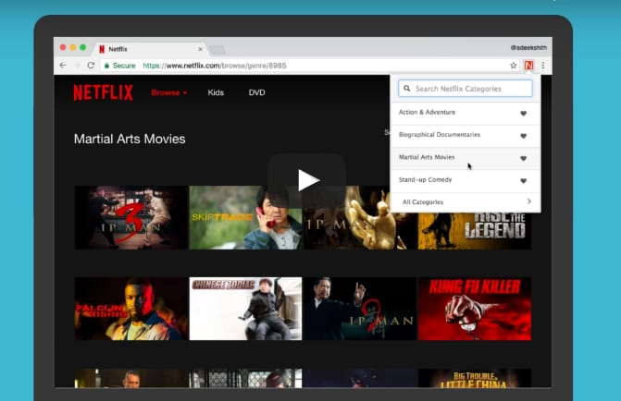
Task: Open the Browse dropdown menu
Action: [168, 92]
